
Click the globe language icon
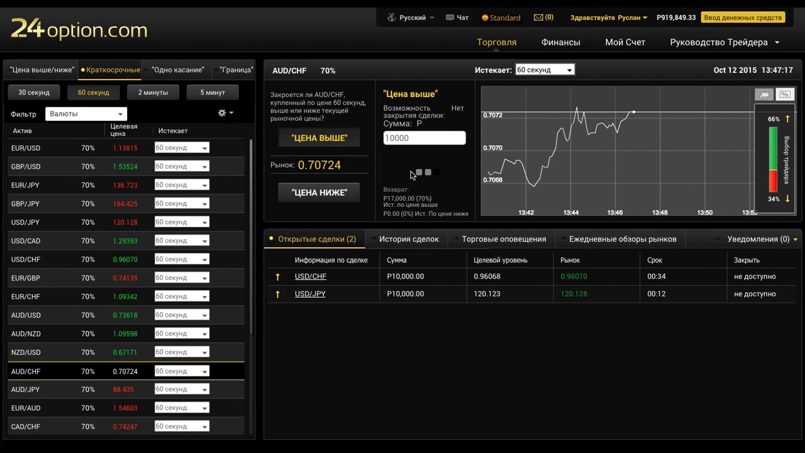[391, 18]
